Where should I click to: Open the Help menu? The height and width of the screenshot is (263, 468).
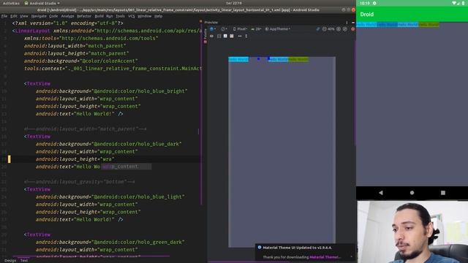pos(159,16)
